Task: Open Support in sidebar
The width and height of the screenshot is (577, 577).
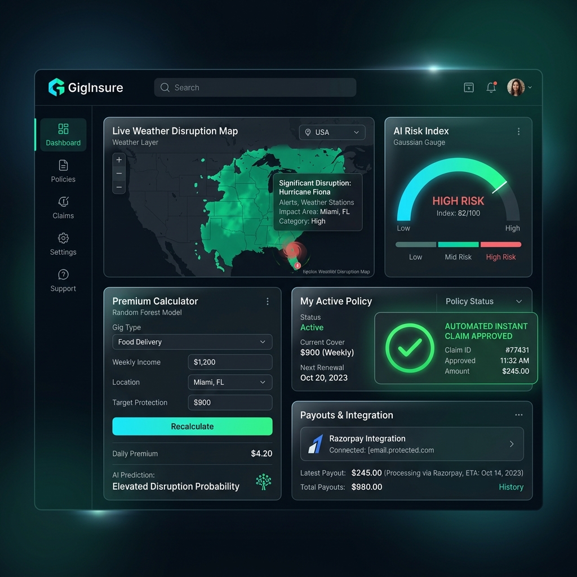Action: coord(63,281)
